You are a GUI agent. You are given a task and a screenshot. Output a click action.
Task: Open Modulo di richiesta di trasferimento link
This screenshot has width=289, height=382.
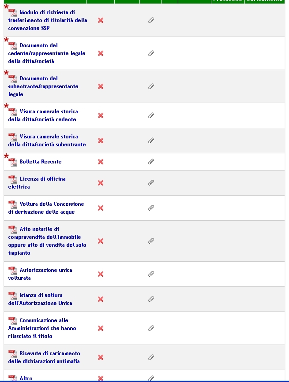(48, 20)
